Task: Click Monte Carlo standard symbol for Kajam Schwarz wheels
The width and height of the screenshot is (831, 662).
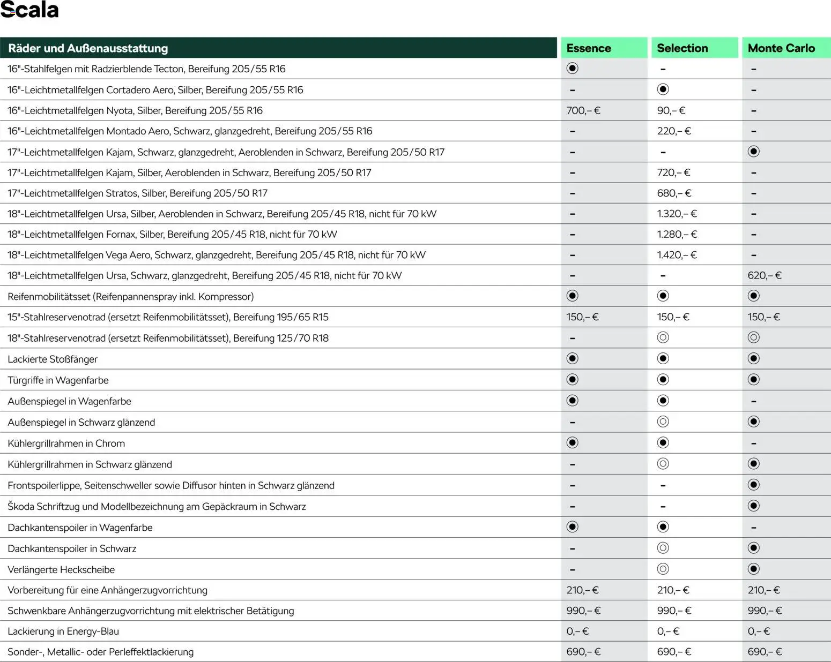Action: point(753,152)
